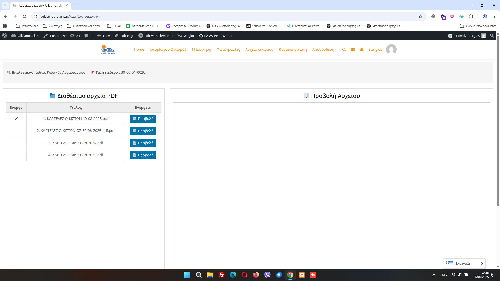This screenshot has width=500, height=281.
Task: Go to Καρτέλα οικιστή menu item
Action: (x=293, y=49)
